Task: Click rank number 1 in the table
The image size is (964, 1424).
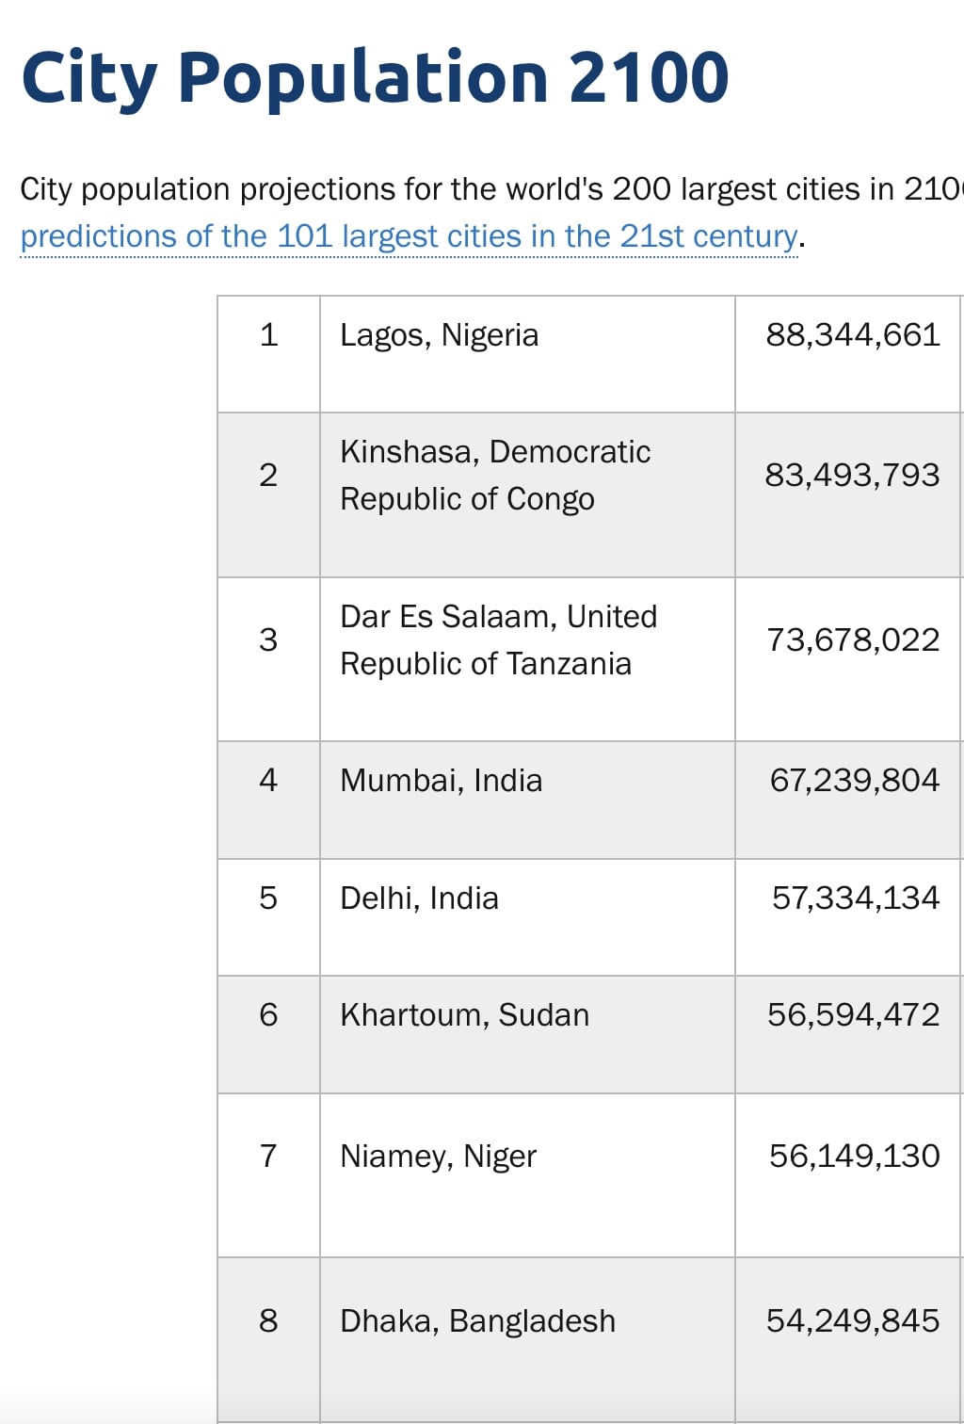Action: (x=268, y=335)
